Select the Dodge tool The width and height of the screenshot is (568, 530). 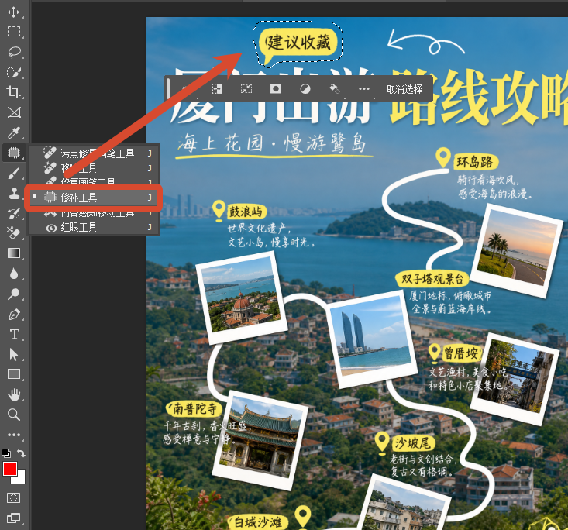14,294
